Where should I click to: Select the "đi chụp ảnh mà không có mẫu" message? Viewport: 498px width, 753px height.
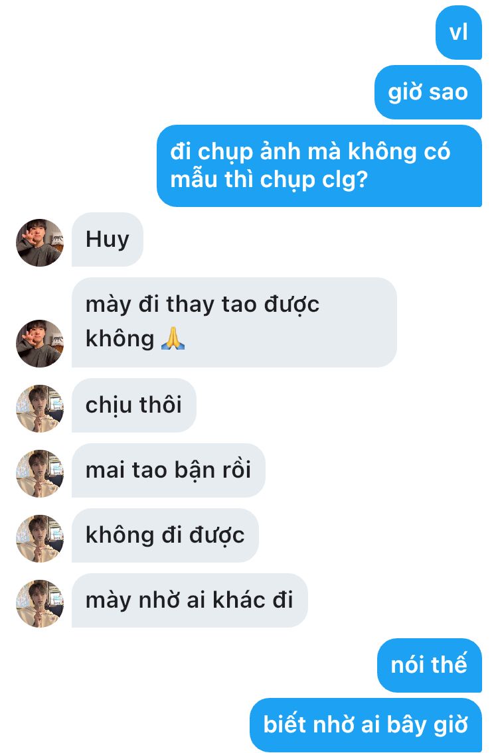[x=319, y=166]
